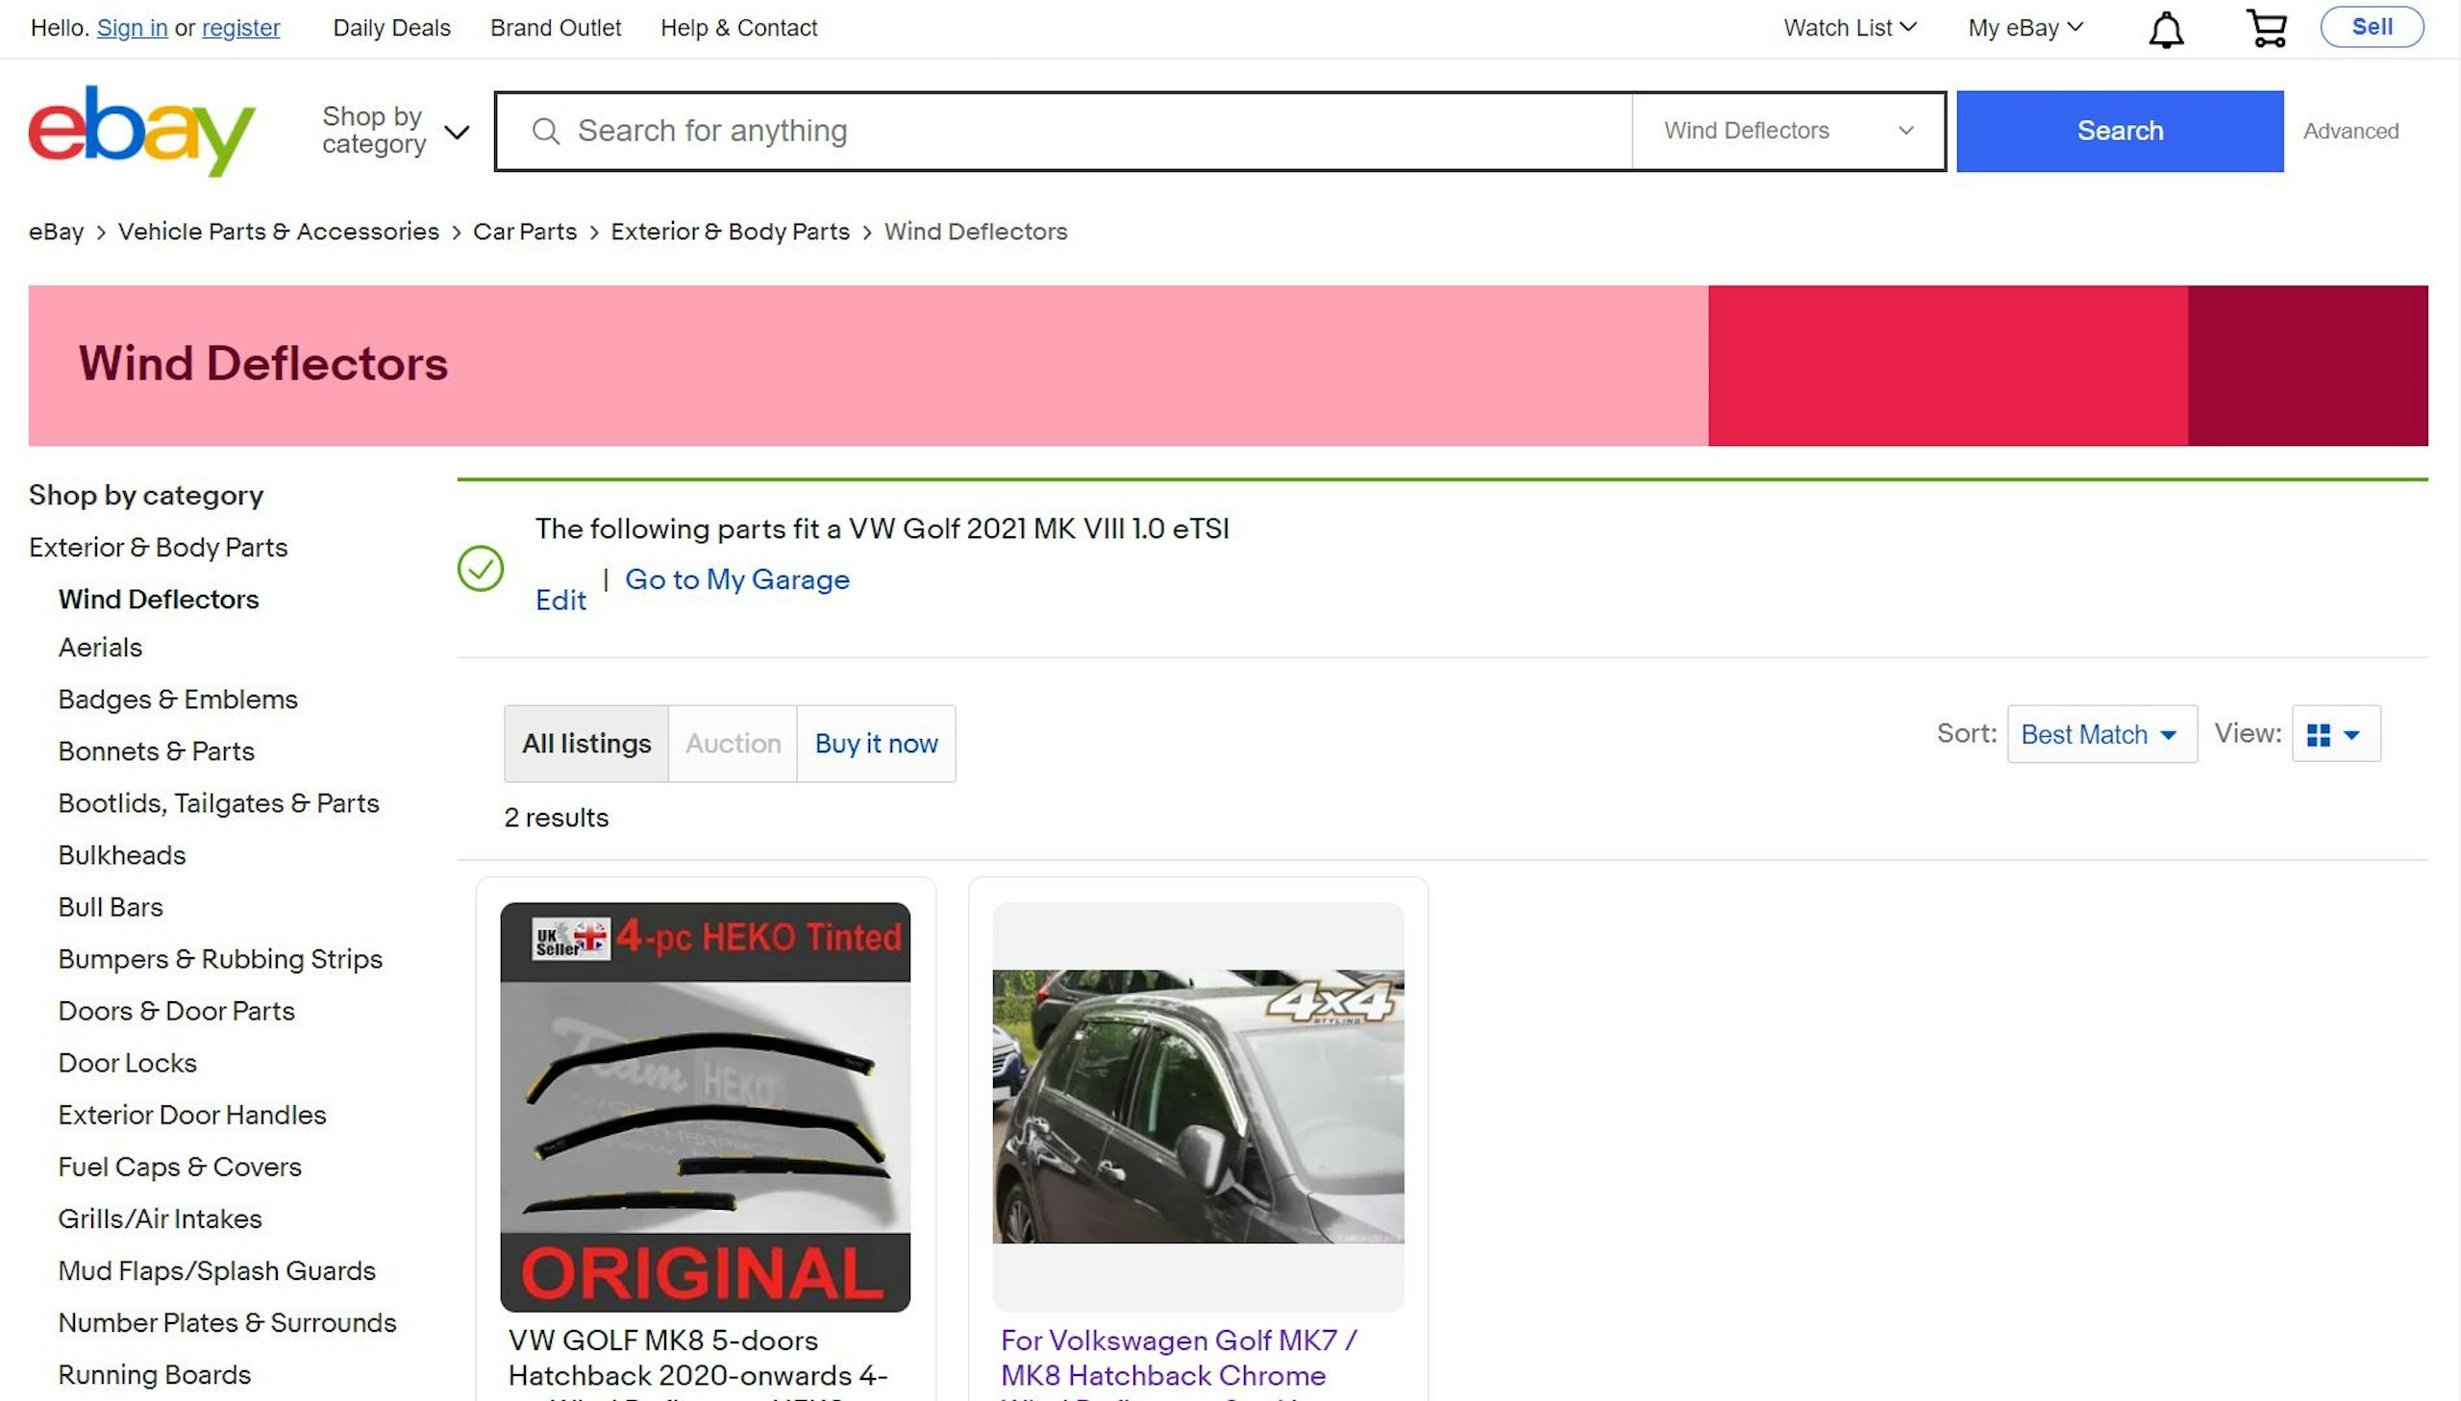Select Fuel Caps & Covers category

[x=180, y=1167]
